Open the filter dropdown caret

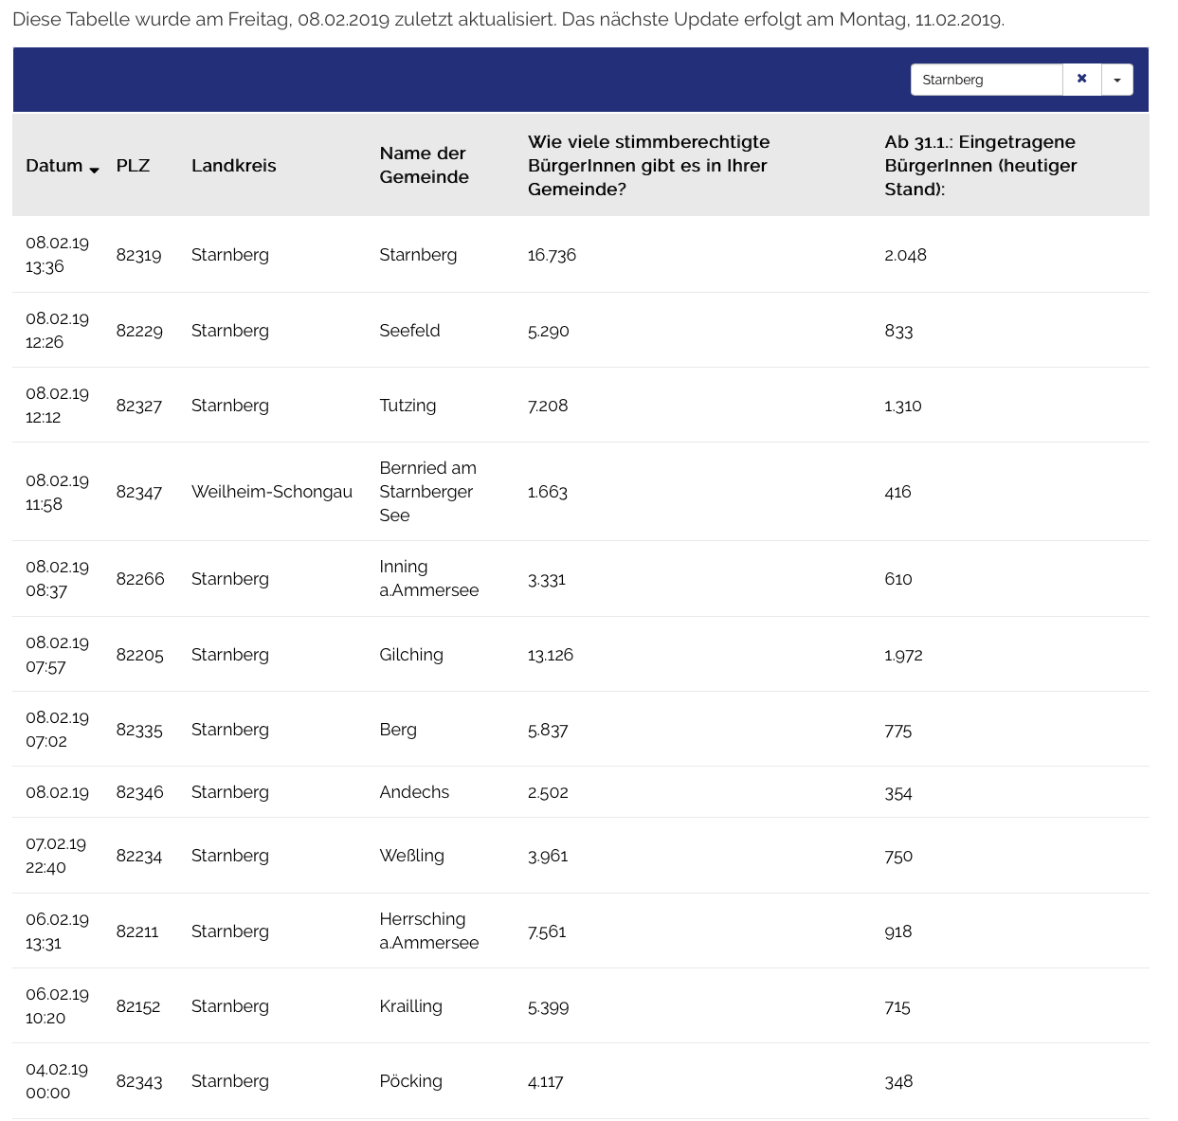[1117, 80]
